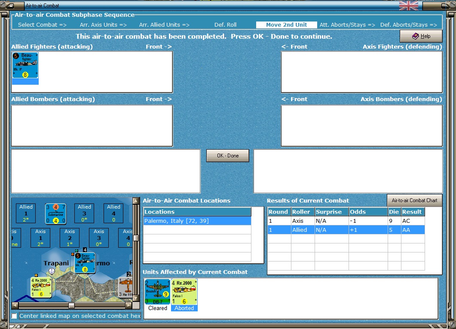This screenshot has width=456, height=329.
Task: Click the map vertical scrollbar up arrow
Action: [x=136, y=201]
